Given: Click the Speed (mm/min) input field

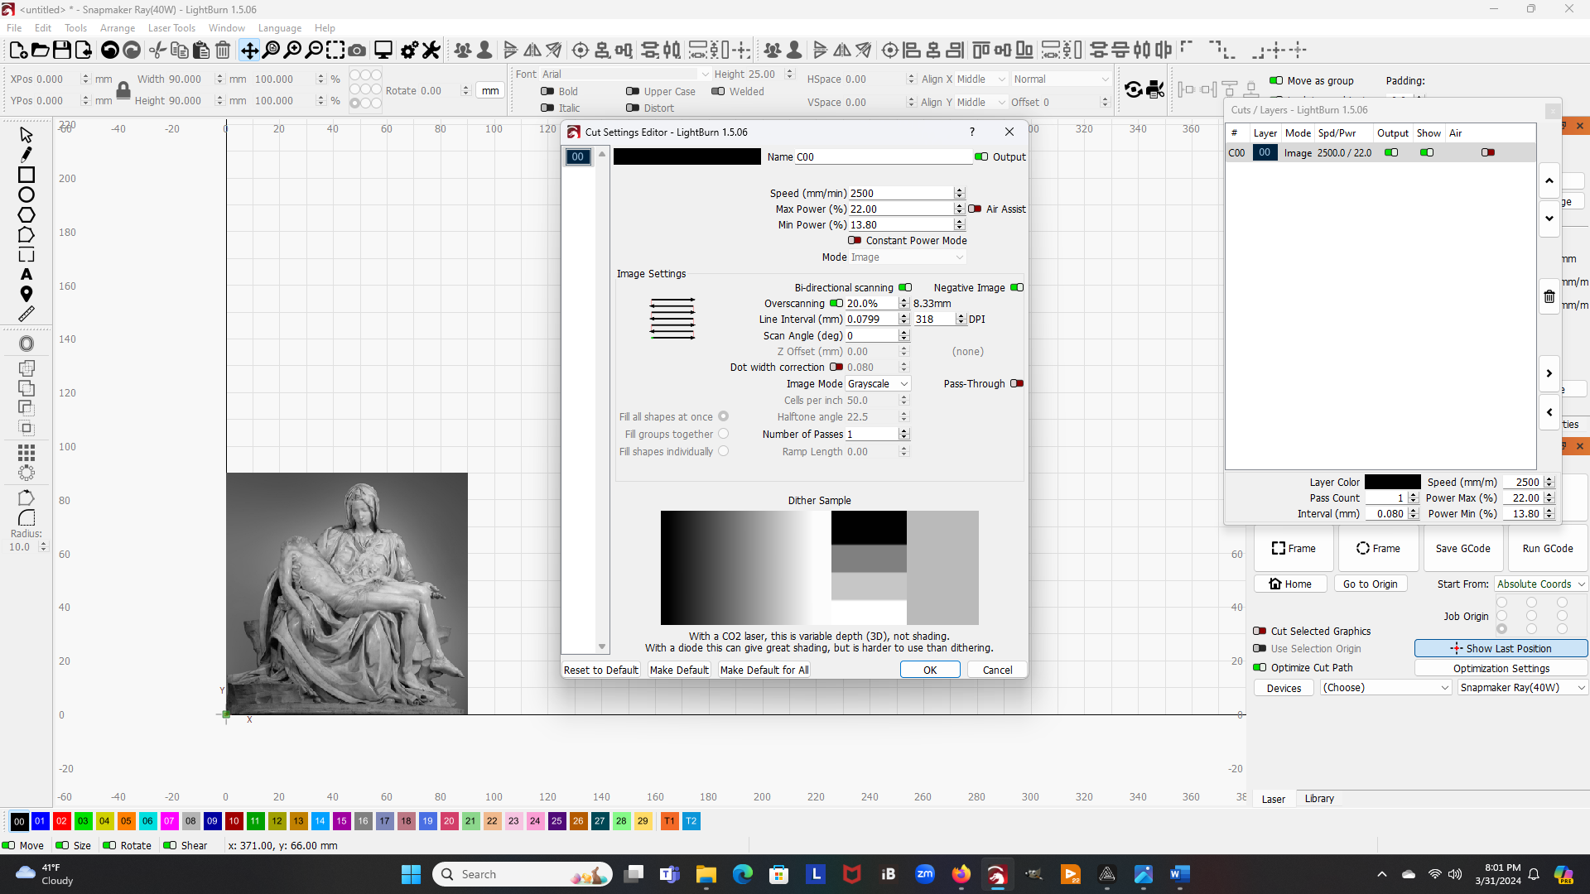Looking at the screenshot, I should pos(899,194).
